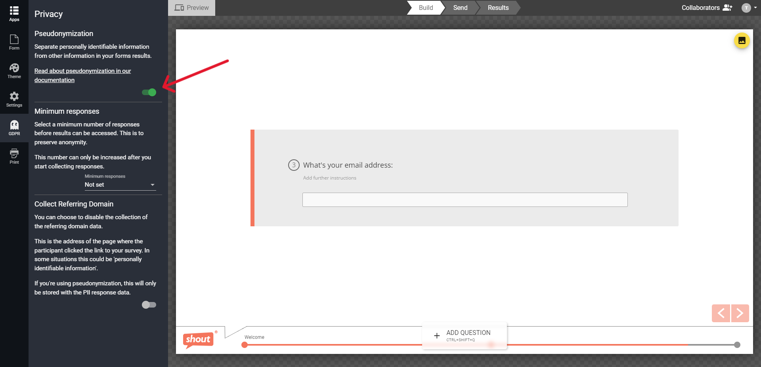Screen dimensions: 761x367
Task: Click the Welcome start marker on timeline
Action: pyautogui.click(x=245, y=345)
